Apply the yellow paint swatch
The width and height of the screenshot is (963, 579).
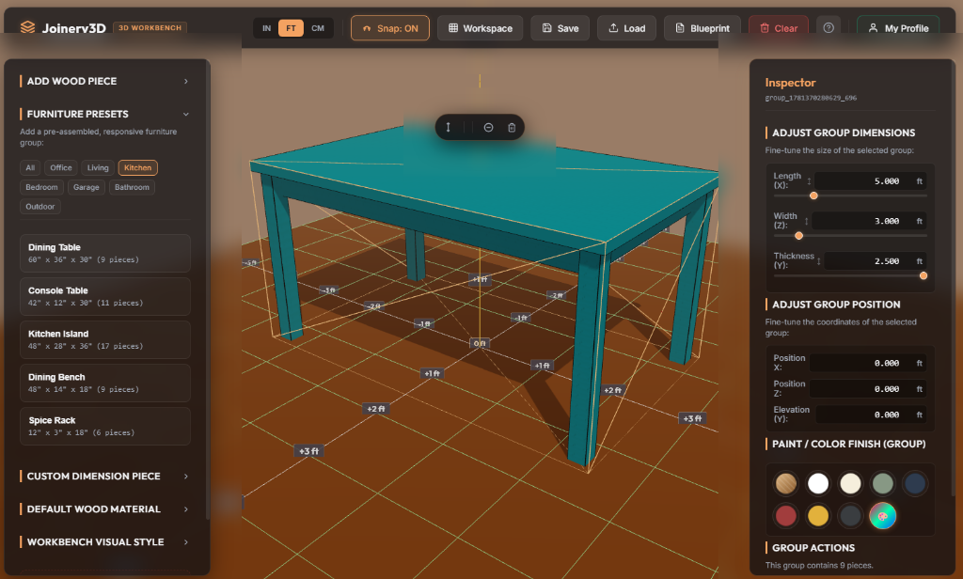818,516
